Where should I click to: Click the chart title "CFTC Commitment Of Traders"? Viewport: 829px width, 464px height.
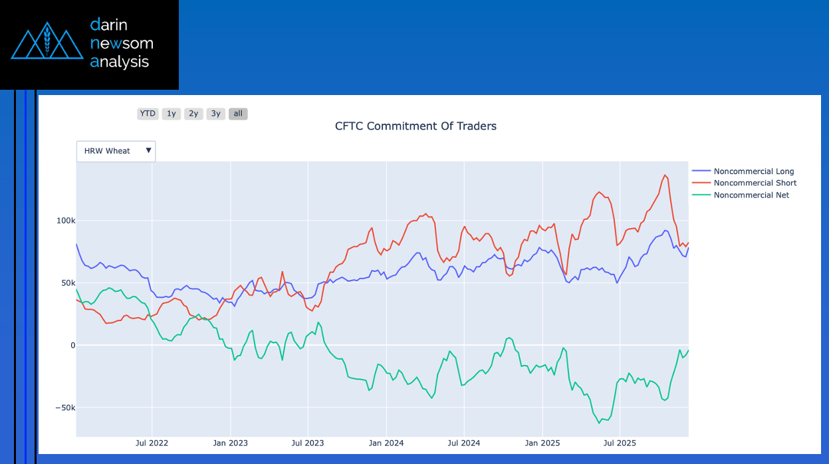415,126
